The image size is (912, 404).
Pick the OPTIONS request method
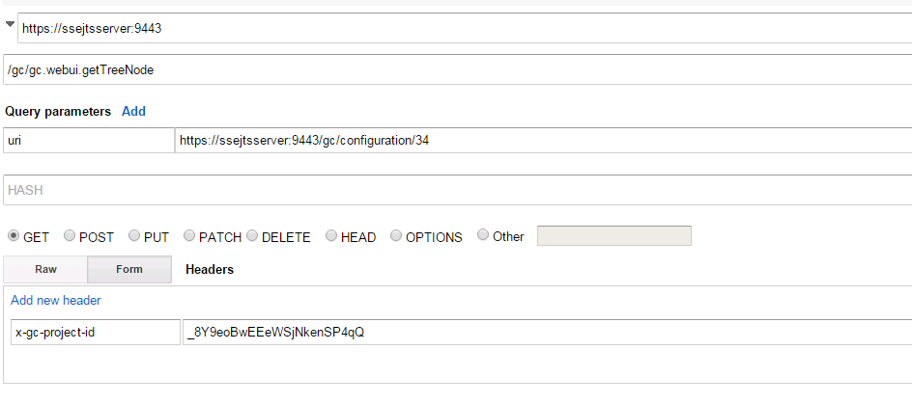(396, 236)
